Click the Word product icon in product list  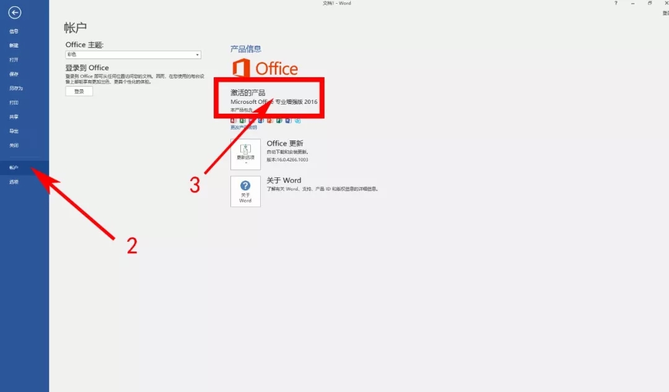click(x=289, y=121)
